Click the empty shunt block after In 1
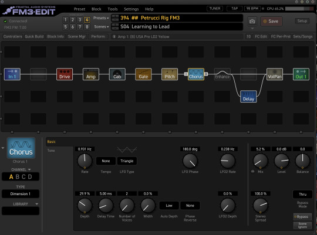317x235 pixels. [x=38, y=74]
